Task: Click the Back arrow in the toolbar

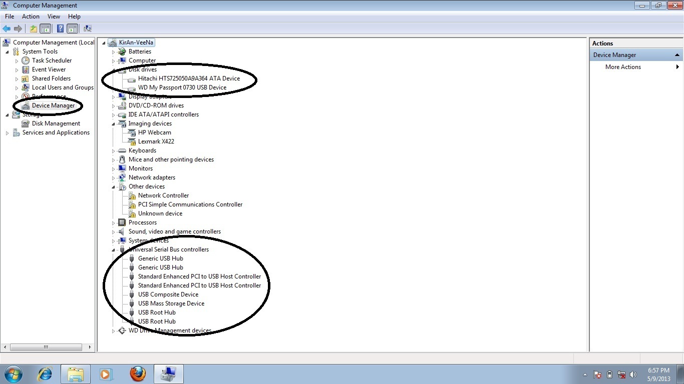Action: click(x=7, y=28)
